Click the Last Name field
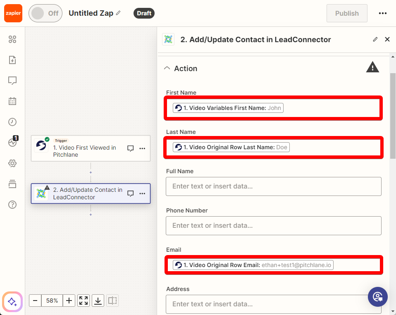The height and width of the screenshot is (315, 396). (x=273, y=147)
